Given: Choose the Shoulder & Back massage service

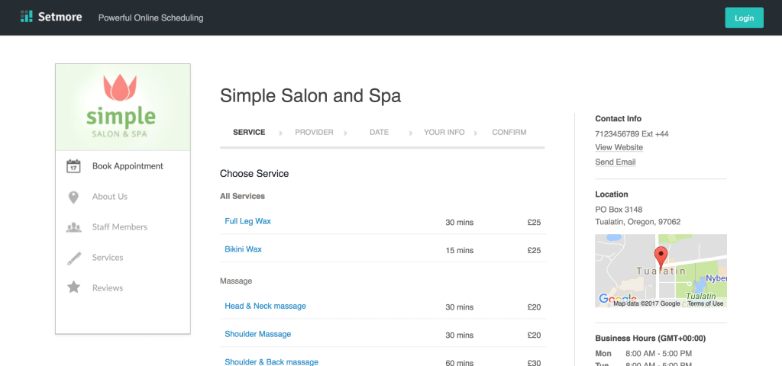Looking at the screenshot, I should click(271, 362).
